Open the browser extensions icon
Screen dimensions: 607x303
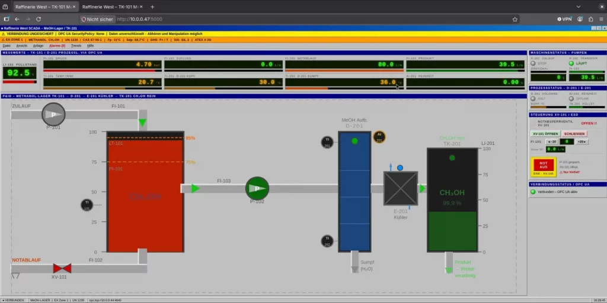click(591, 19)
